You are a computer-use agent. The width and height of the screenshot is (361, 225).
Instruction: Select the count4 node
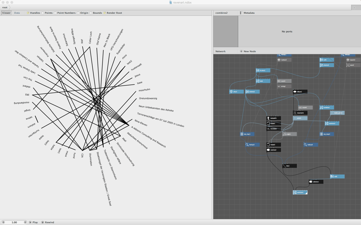305,108
